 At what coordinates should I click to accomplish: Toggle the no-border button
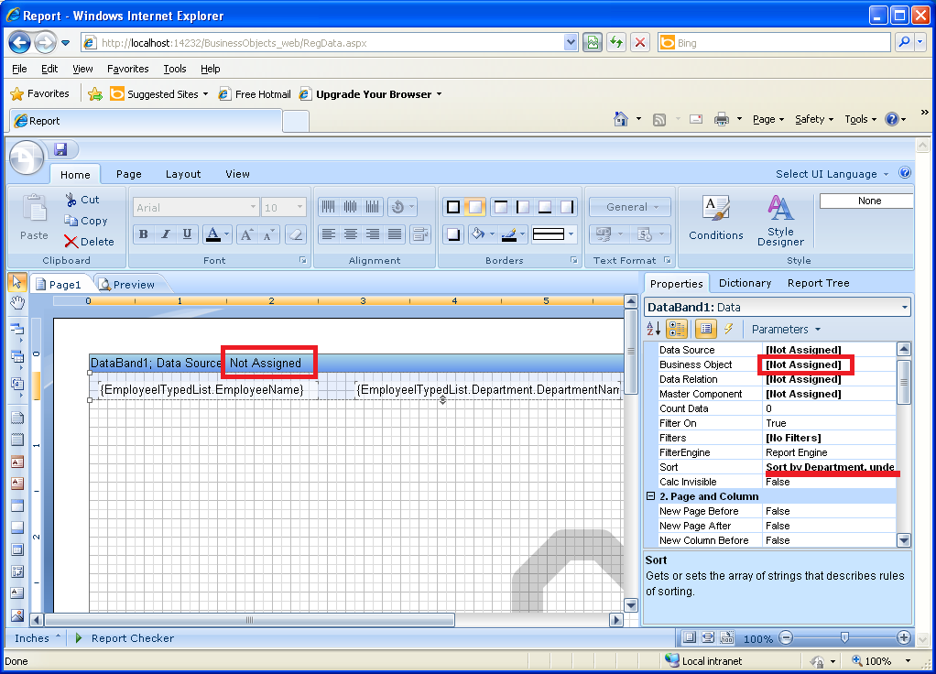[474, 207]
